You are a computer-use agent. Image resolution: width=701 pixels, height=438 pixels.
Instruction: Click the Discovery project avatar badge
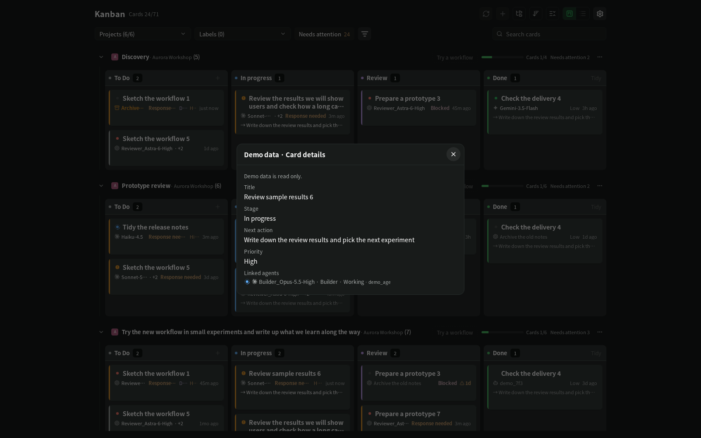(115, 57)
